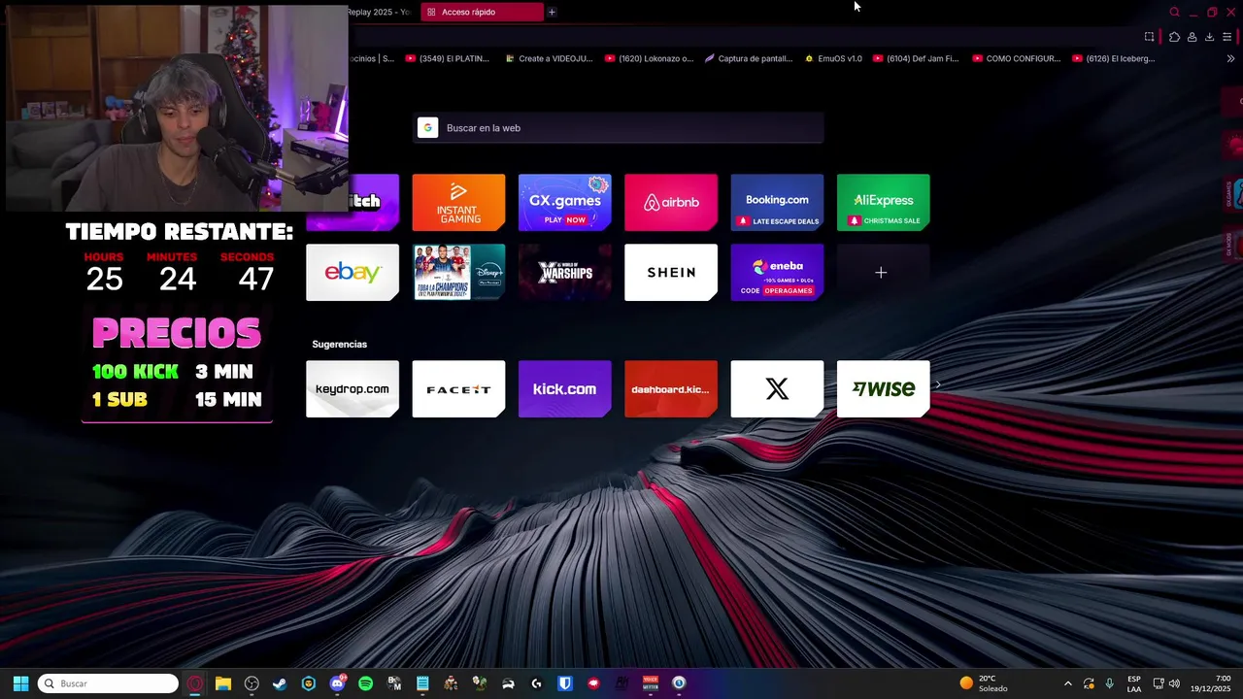Open the kick.com suggestion tile

pos(564,389)
